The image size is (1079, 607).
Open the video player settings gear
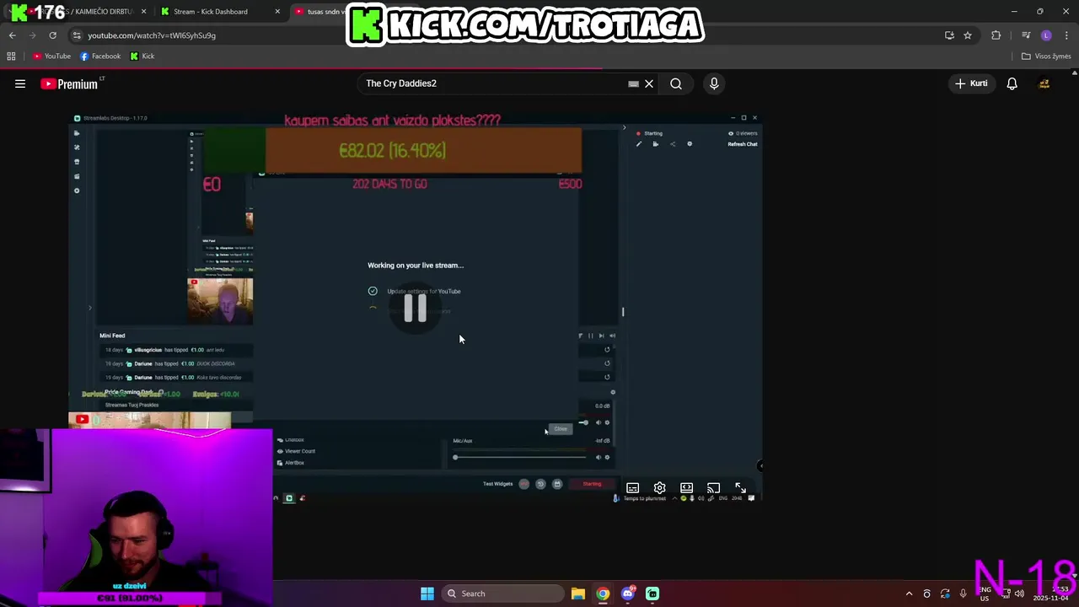pyautogui.click(x=660, y=488)
